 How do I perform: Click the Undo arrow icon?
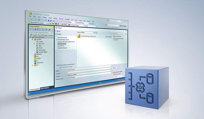61,22
